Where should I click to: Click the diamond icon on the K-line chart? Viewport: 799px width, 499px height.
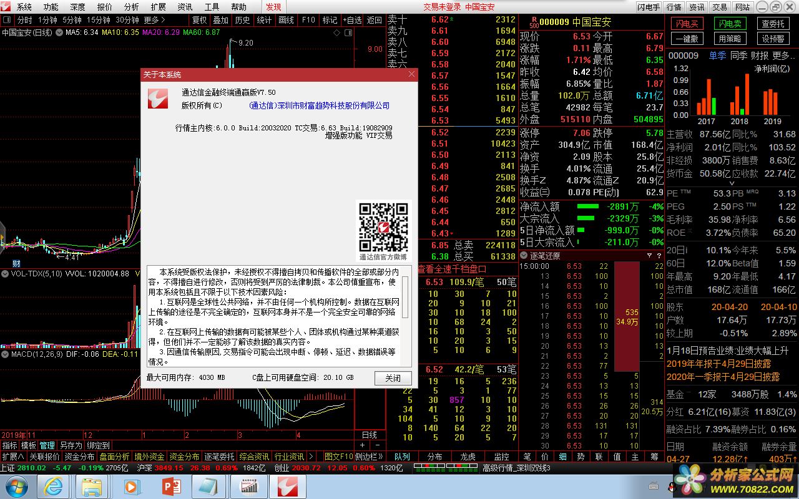point(338,32)
